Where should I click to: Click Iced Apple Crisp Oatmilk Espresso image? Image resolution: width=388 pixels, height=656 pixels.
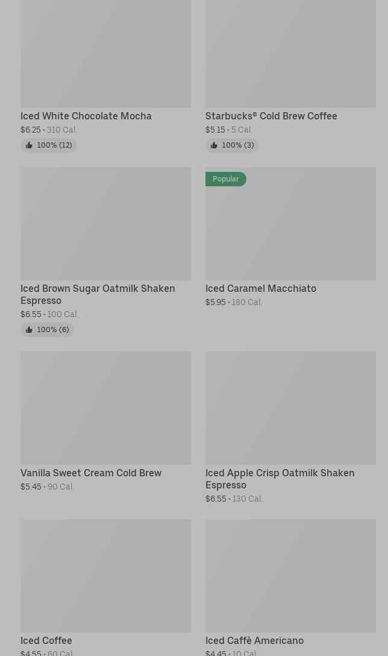coord(290,408)
